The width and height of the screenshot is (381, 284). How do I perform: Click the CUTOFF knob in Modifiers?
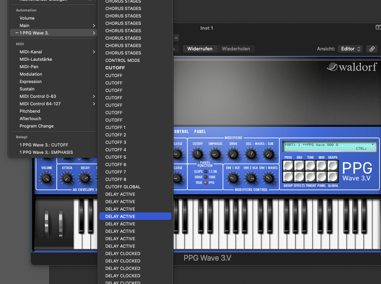click(x=198, y=154)
